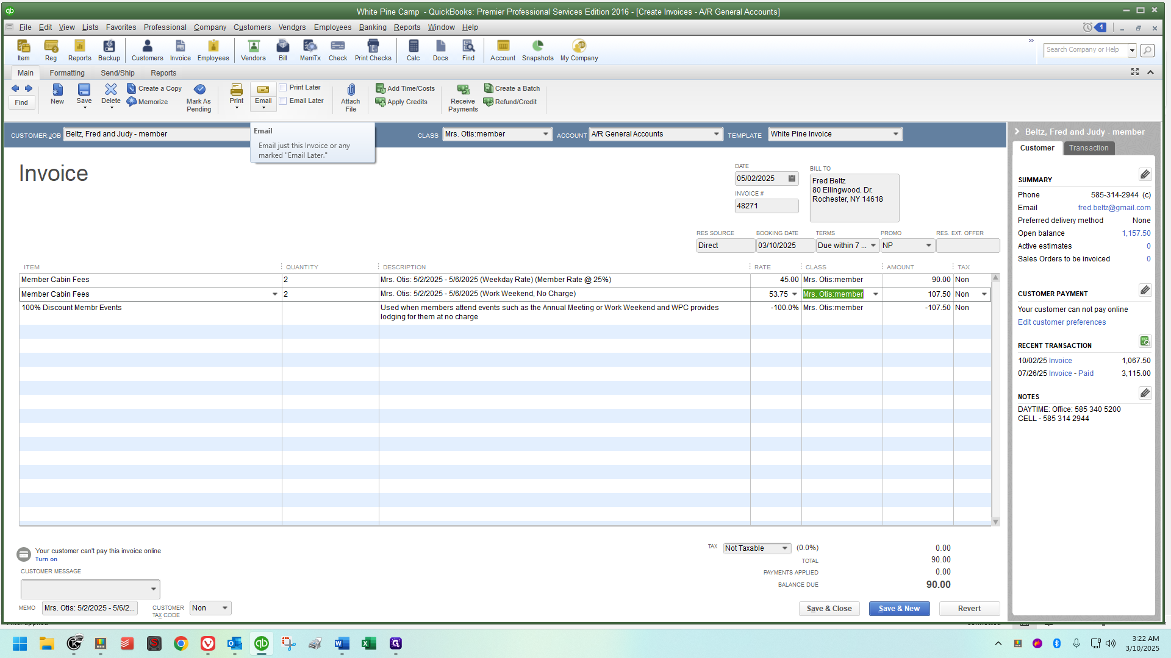Check the Email Later checkbox
Screen dimensions: 1171x658
(283, 101)
